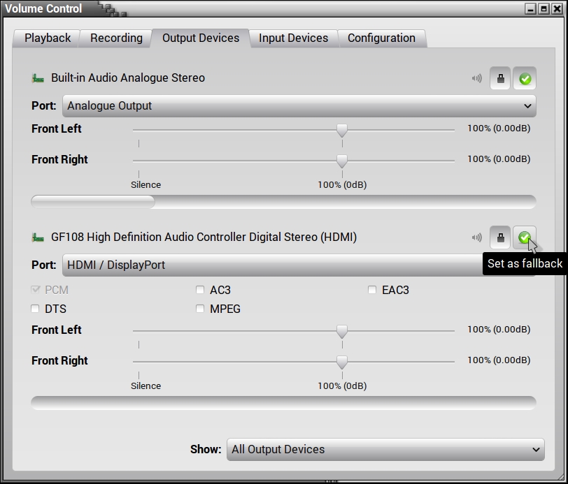568x484 pixels.
Task: Mute the GF108 HDMI audio output
Action: pos(477,237)
